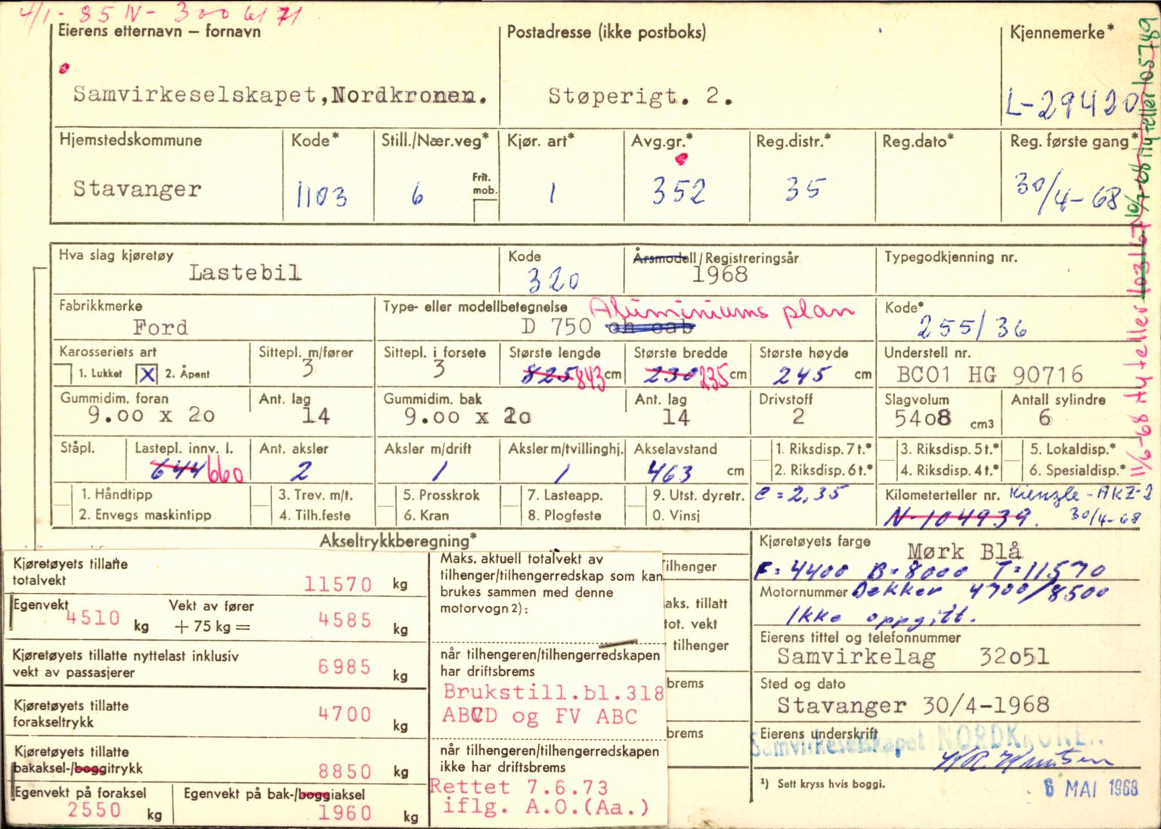This screenshot has width=1161, height=829.
Task: Select the handwritten plate number L-29420
Action: coord(1071,104)
